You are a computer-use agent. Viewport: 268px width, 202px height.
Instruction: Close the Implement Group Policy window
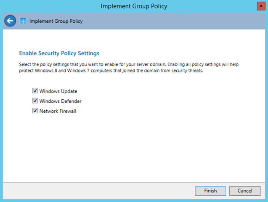click(261, 6)
